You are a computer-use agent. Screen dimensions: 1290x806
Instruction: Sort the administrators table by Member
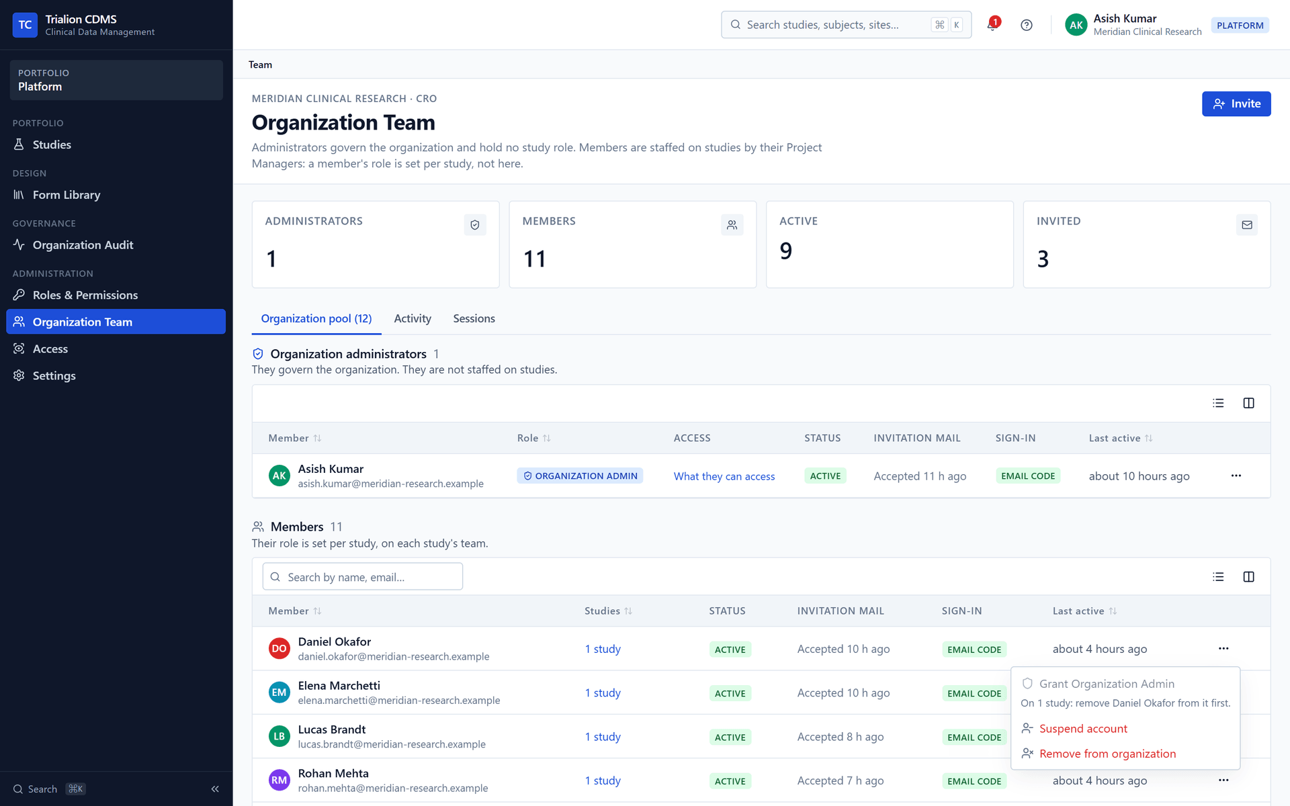point(295,438)
